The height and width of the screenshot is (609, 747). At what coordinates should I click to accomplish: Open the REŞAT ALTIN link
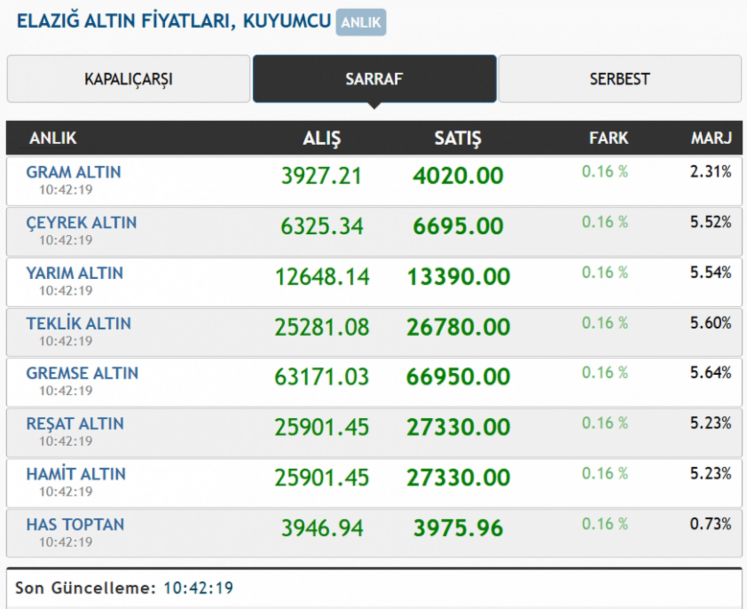[75, 424]
